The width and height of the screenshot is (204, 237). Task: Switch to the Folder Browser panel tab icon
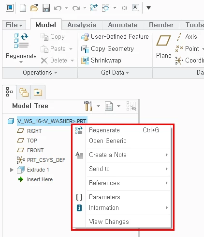click(x=24, y=92)
